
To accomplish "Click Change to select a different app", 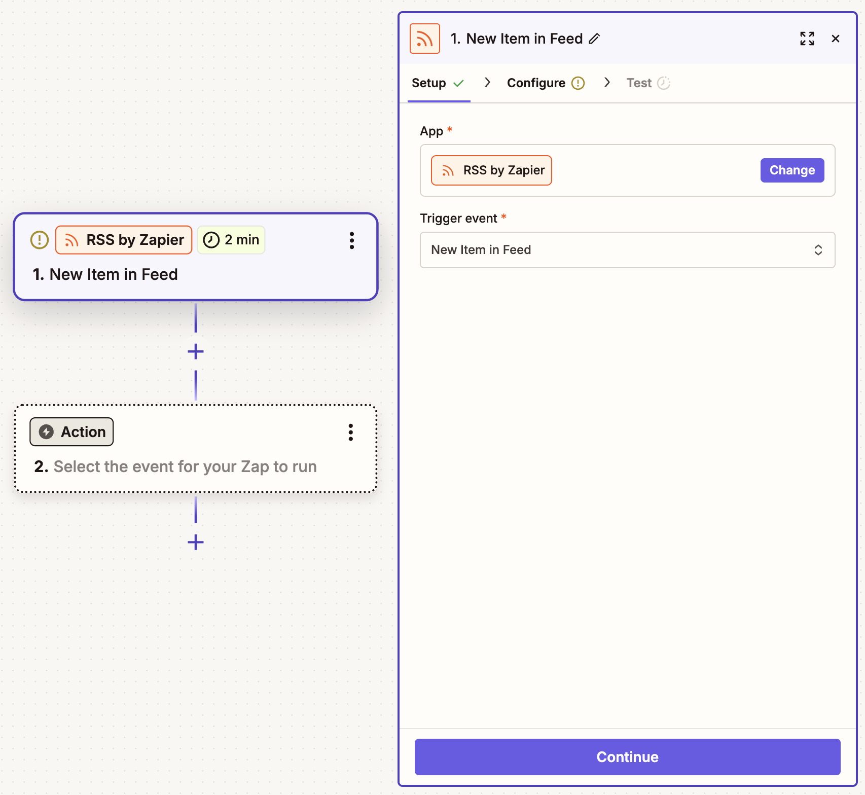I will coord(792,170).
